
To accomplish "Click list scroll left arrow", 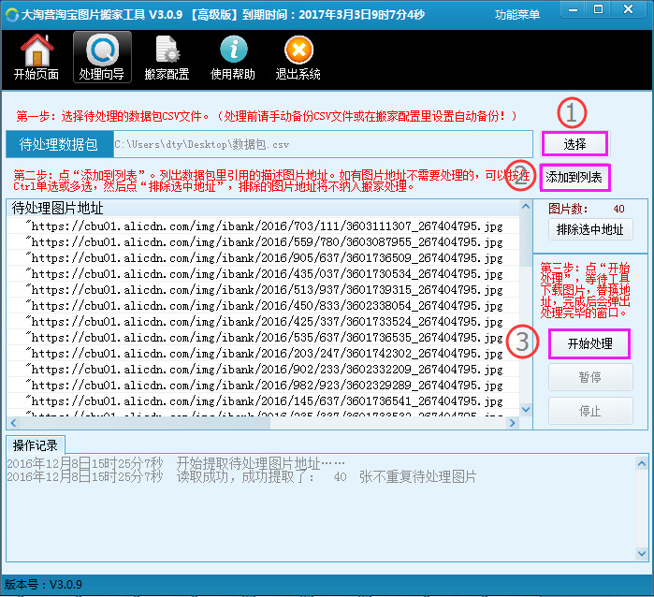I will tap(13, 423).
